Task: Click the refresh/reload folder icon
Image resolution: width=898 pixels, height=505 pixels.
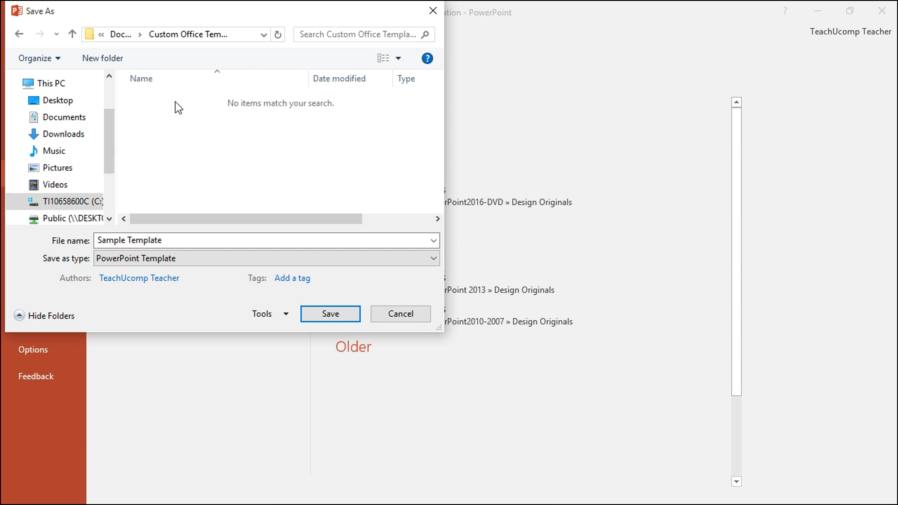Action: point(278,34)
